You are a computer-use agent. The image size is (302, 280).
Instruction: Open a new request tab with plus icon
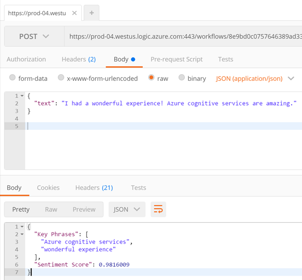[91, 13]
